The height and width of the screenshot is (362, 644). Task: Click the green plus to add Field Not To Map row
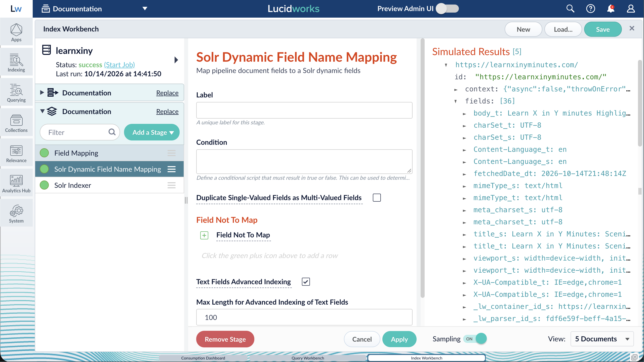click(x=204, y=235)
